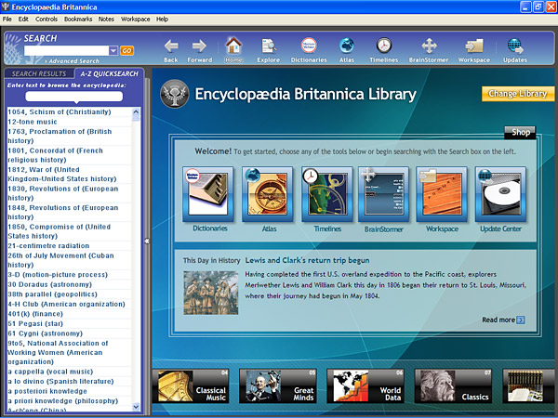
Task: Switch to the A-Z Quicksearch tab
Action: coord(109,73)
